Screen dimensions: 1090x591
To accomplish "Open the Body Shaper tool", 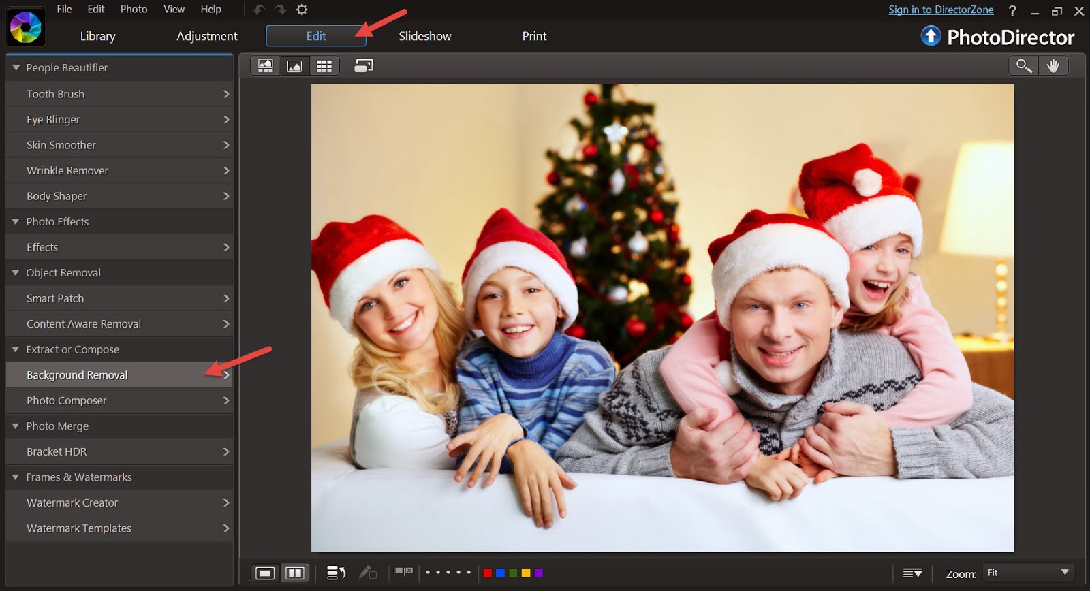I will (120, 196).
